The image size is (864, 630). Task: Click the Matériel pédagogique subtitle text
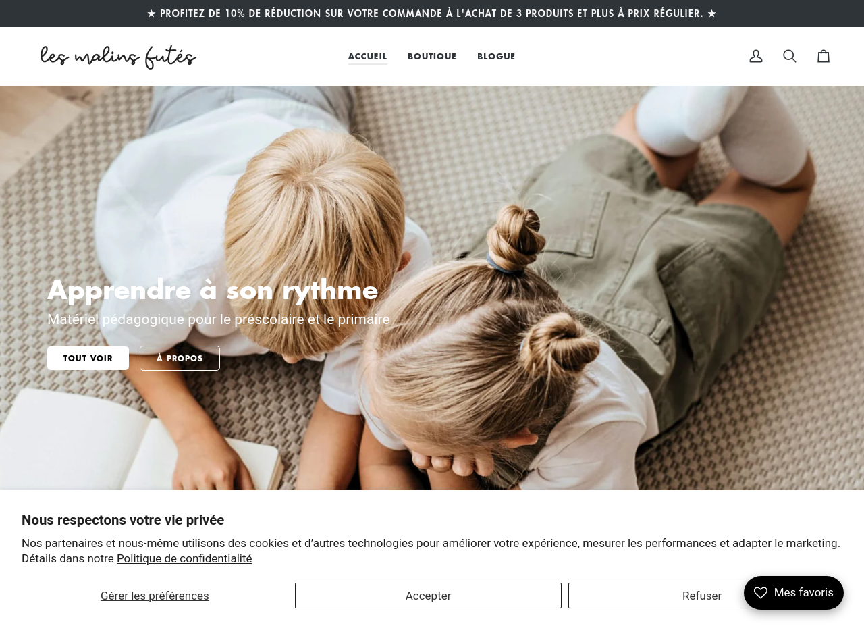(219, 319)
